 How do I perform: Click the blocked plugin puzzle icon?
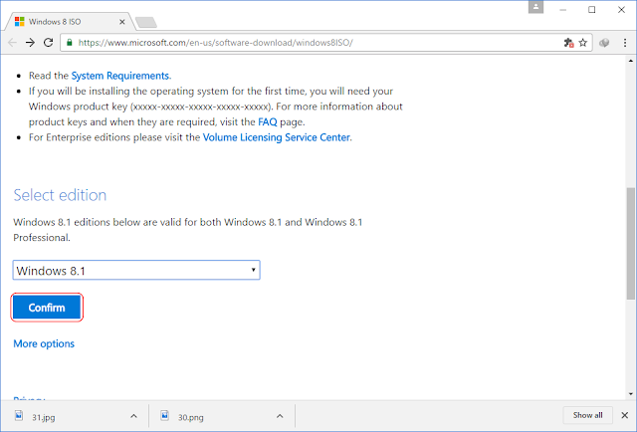click(x=568, y=43)
